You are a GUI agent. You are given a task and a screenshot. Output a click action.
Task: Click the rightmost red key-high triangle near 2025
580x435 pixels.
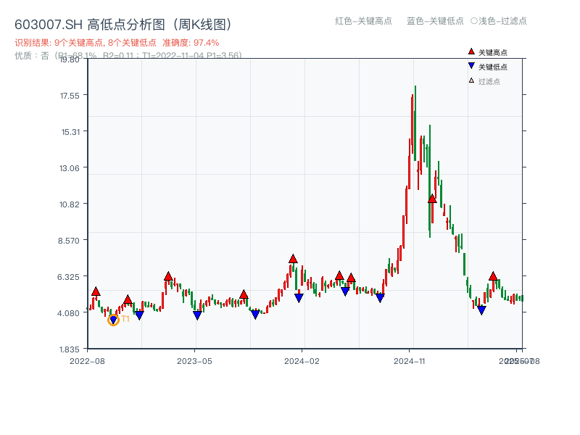pos(492,275)
